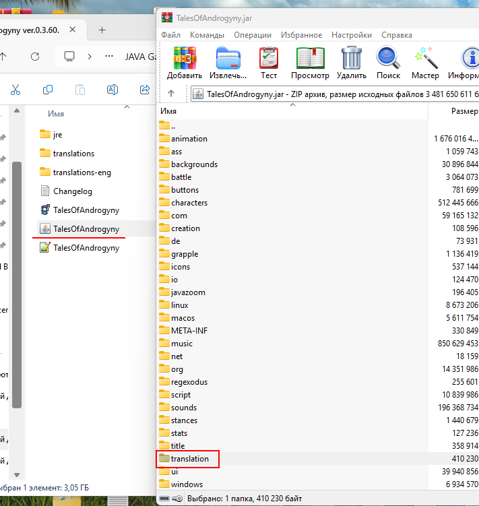Sort archive contents by Имя column header

tap(168, 111)
